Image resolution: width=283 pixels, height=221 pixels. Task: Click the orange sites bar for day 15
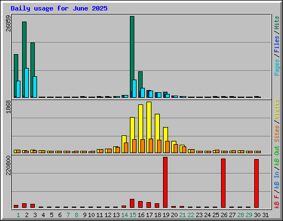coord(134,146)
